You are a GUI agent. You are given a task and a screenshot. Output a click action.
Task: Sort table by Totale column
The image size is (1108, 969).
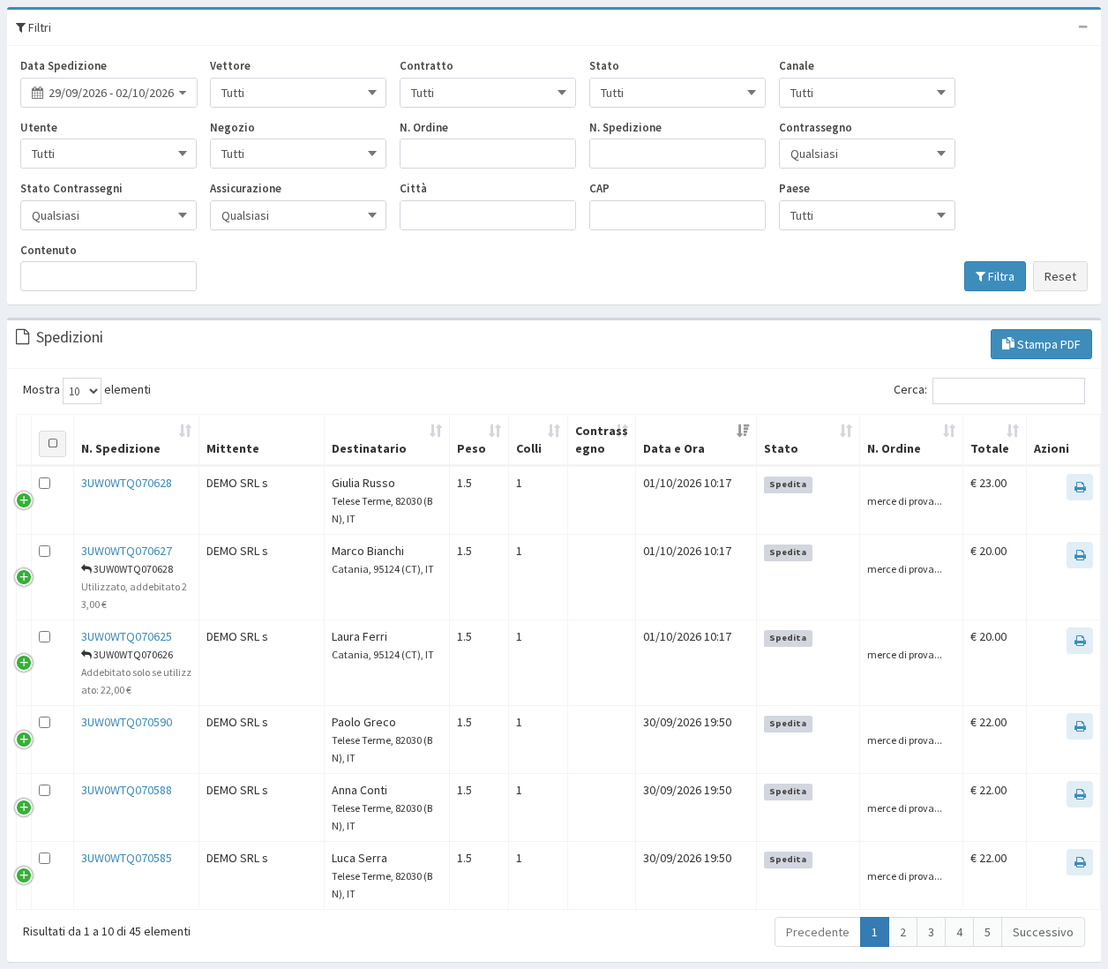[x=994, y=439]
